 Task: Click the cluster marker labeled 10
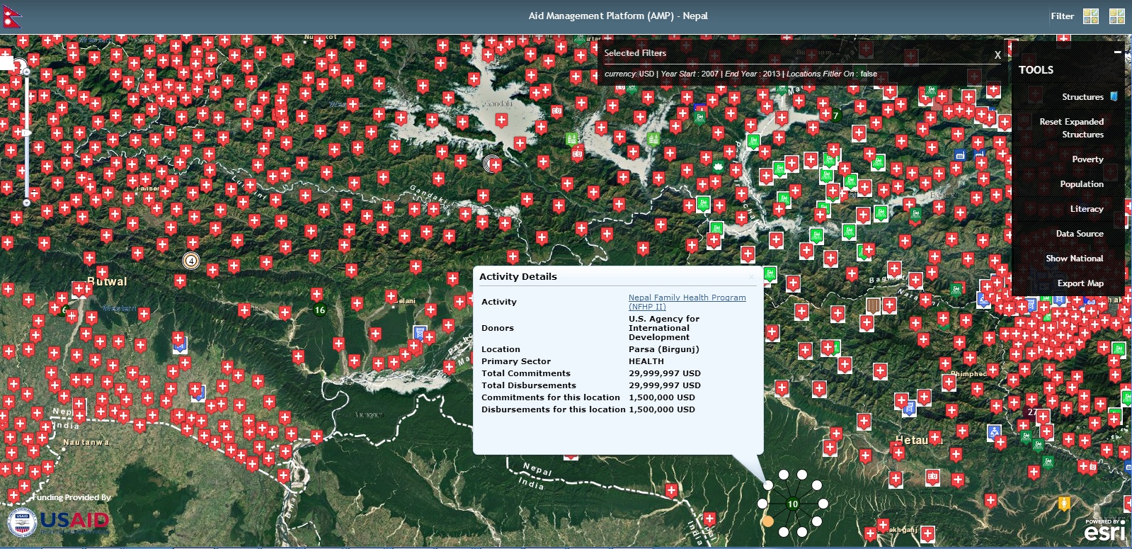(792, 504)
